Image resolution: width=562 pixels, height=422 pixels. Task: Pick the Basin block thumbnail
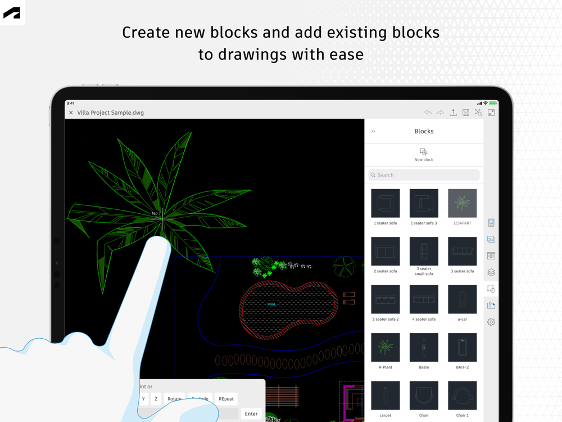pos(424,347)
